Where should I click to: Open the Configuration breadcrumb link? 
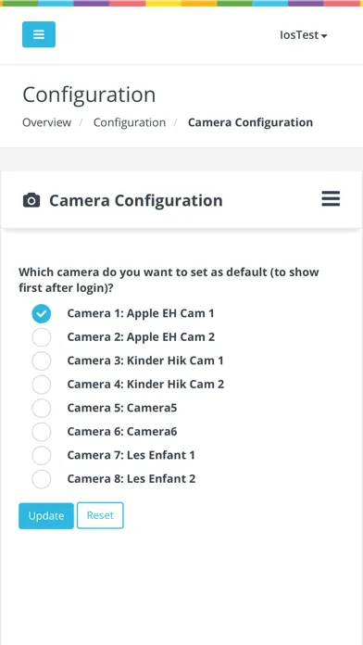coord(130,122)
